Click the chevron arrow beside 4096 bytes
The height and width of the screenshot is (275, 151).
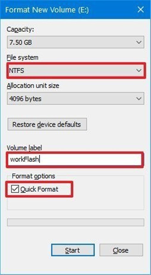tap(139, 99)
